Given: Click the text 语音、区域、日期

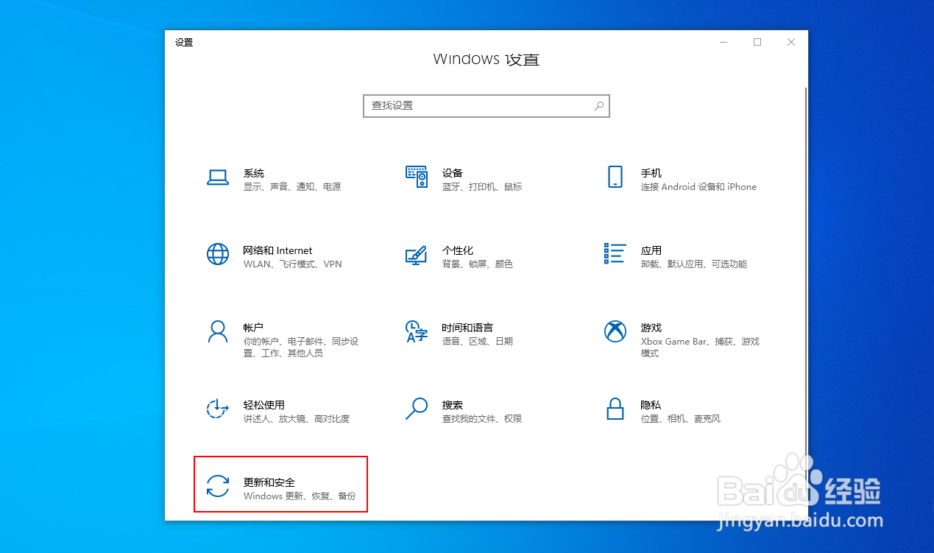Looking at the screenshot, I should [478, 342].
